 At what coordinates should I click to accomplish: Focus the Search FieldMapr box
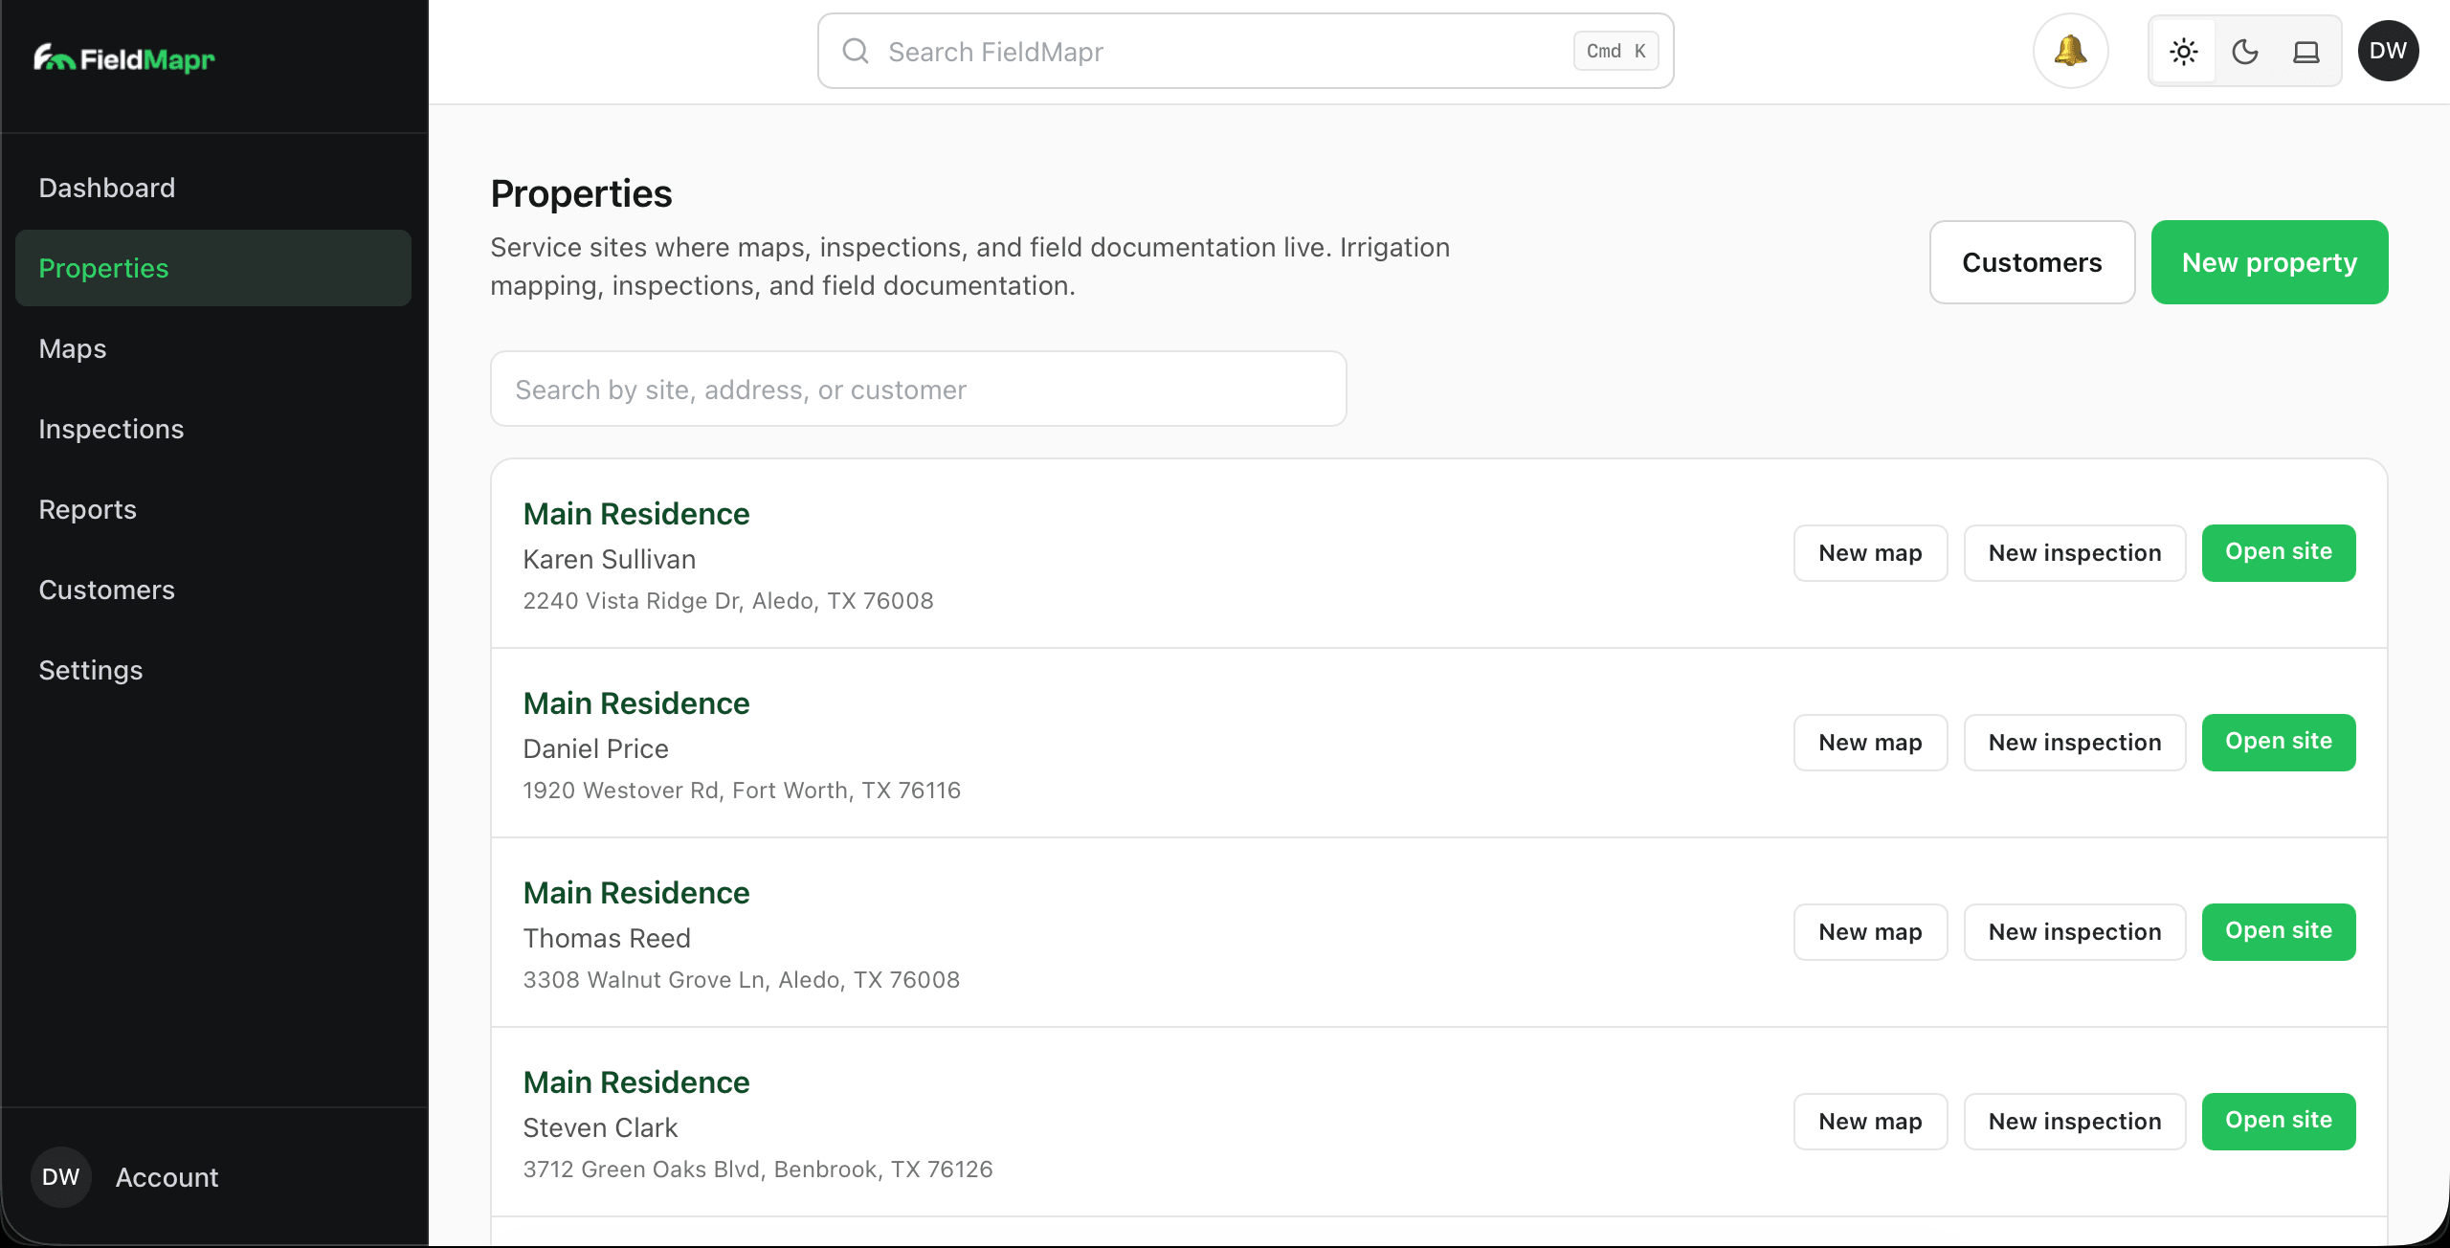[1246, 51]
